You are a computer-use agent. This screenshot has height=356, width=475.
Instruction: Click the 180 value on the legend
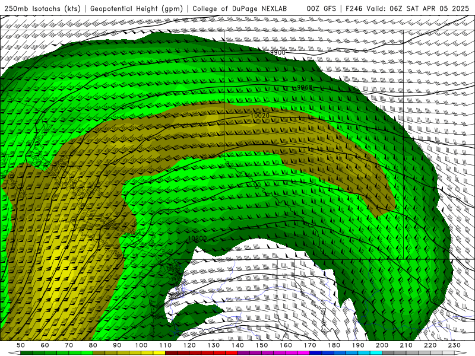[334, 345]
